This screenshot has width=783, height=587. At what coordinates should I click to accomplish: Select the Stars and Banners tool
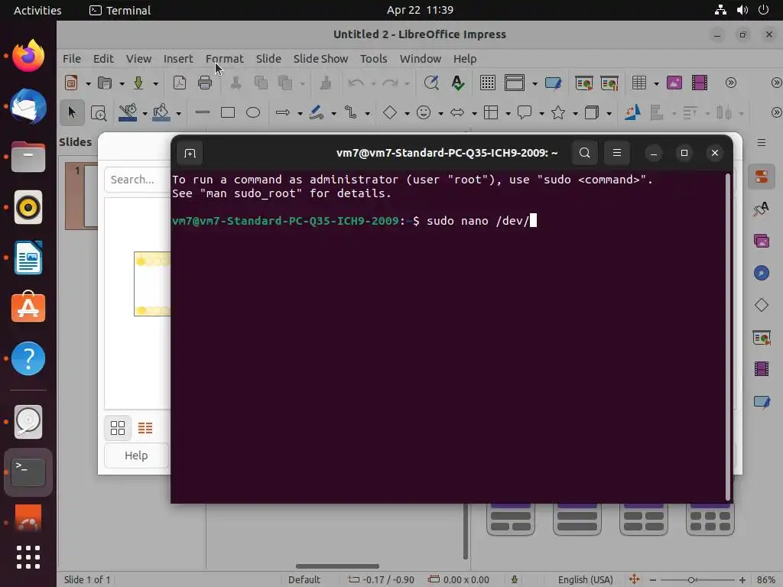click(x=557, y=113)
